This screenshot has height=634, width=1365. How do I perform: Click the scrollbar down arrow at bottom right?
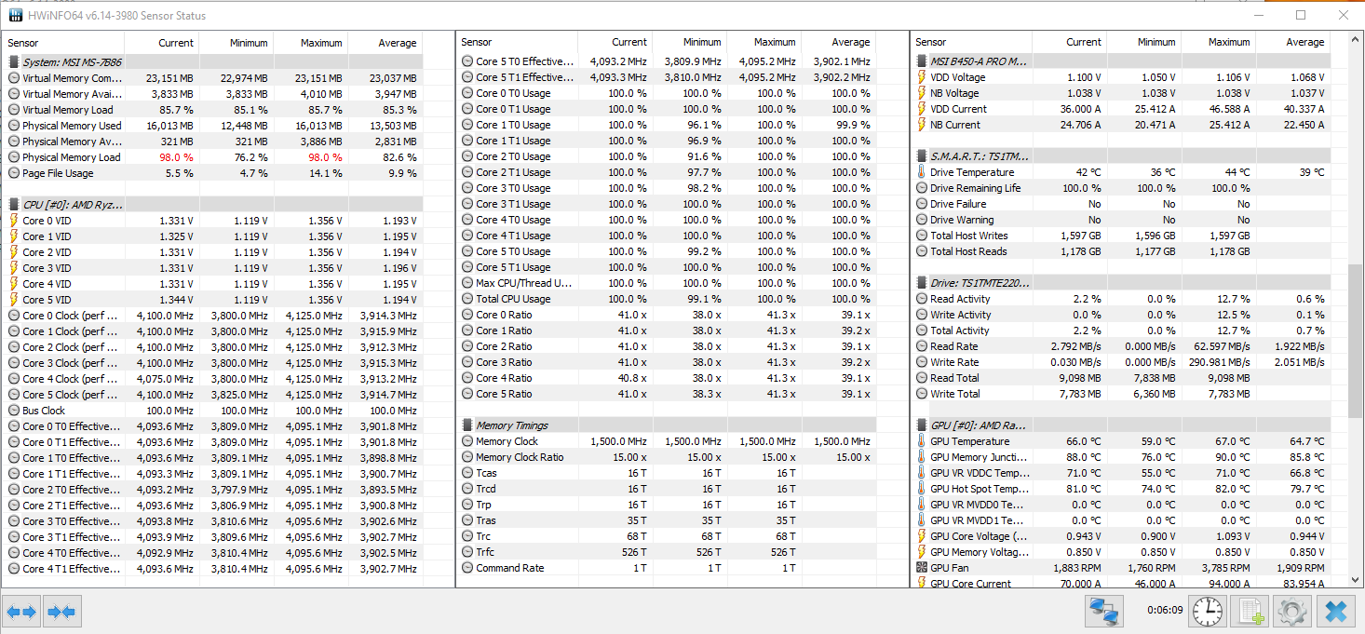[1355, 581]
